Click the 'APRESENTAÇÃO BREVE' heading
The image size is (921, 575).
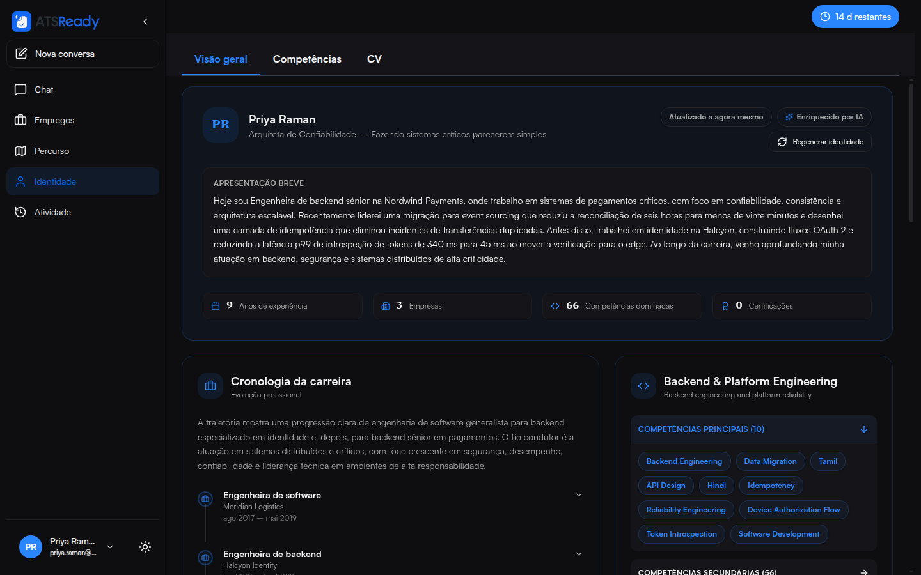258,183
